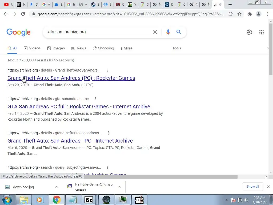Screen dimensions: 273x205
Task: Open a new browser tab
Action: coord(230,5)
